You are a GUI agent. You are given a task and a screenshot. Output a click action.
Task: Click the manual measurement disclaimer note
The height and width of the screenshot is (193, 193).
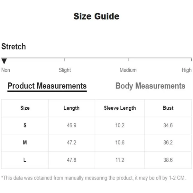coord(93,178)
